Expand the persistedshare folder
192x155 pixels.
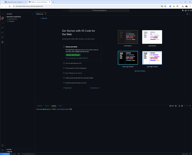(20, 19)
